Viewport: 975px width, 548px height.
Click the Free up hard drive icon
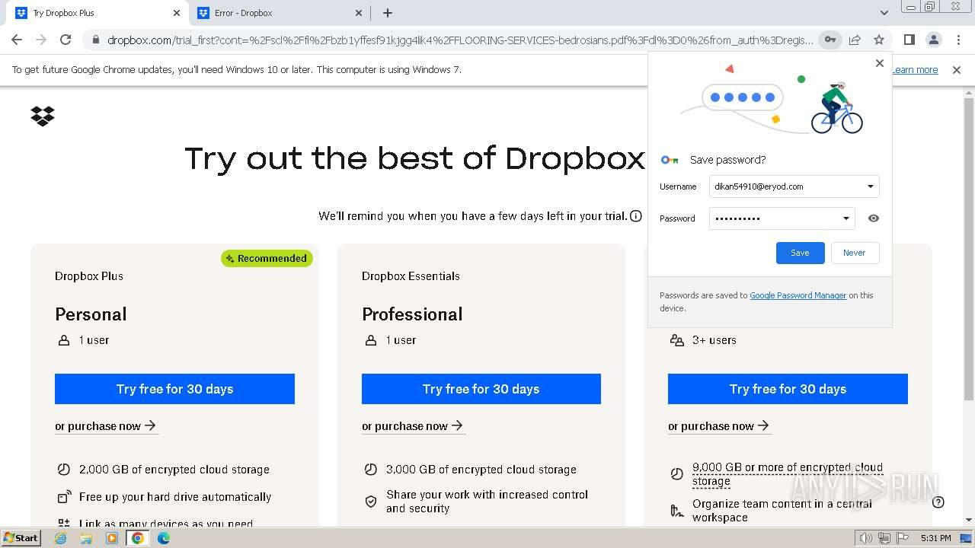[64, 497]
